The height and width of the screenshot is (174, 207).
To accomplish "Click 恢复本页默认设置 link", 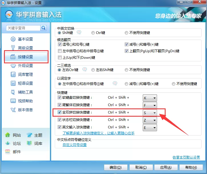I will 186,157.
